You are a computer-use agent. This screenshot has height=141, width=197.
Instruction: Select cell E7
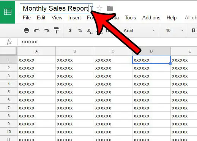click(184, 108)
